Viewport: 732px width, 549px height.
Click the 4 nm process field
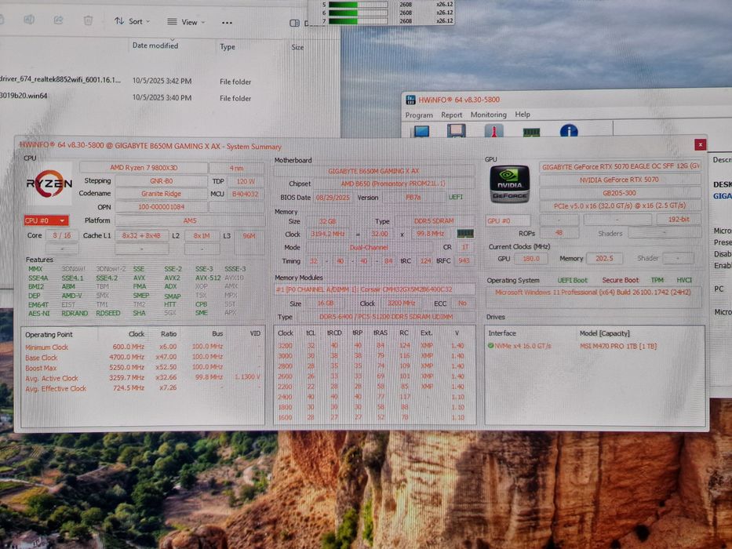[x=236, y=168]
